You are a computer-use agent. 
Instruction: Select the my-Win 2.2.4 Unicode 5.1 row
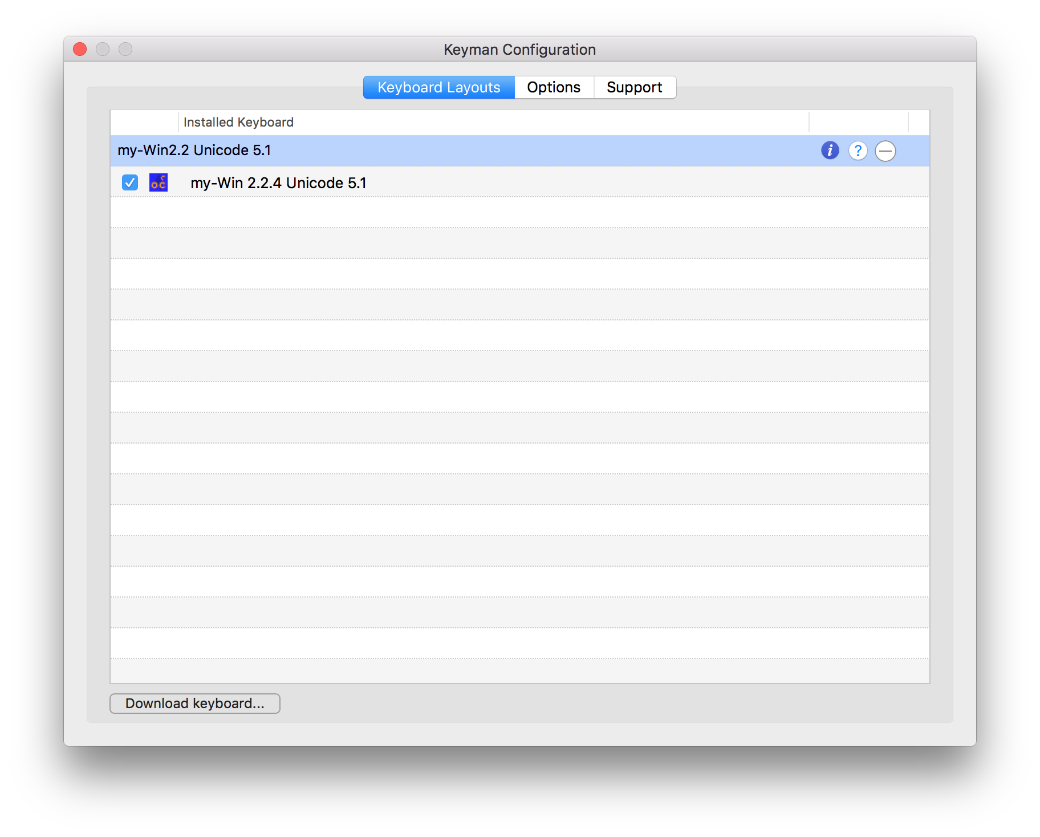tap(519, 182)
